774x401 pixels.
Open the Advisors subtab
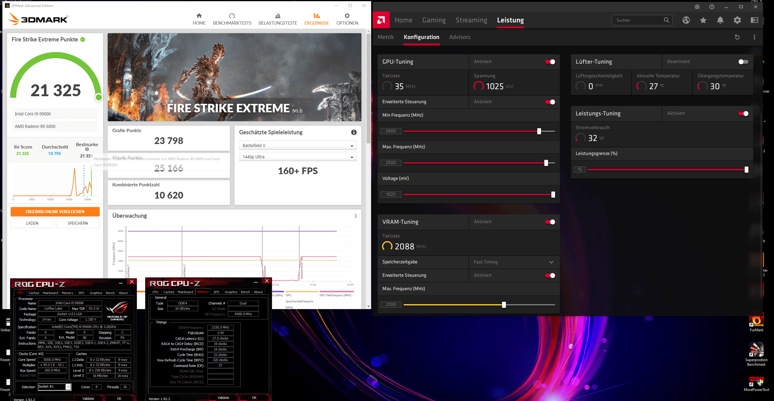[x=460, y=37]
